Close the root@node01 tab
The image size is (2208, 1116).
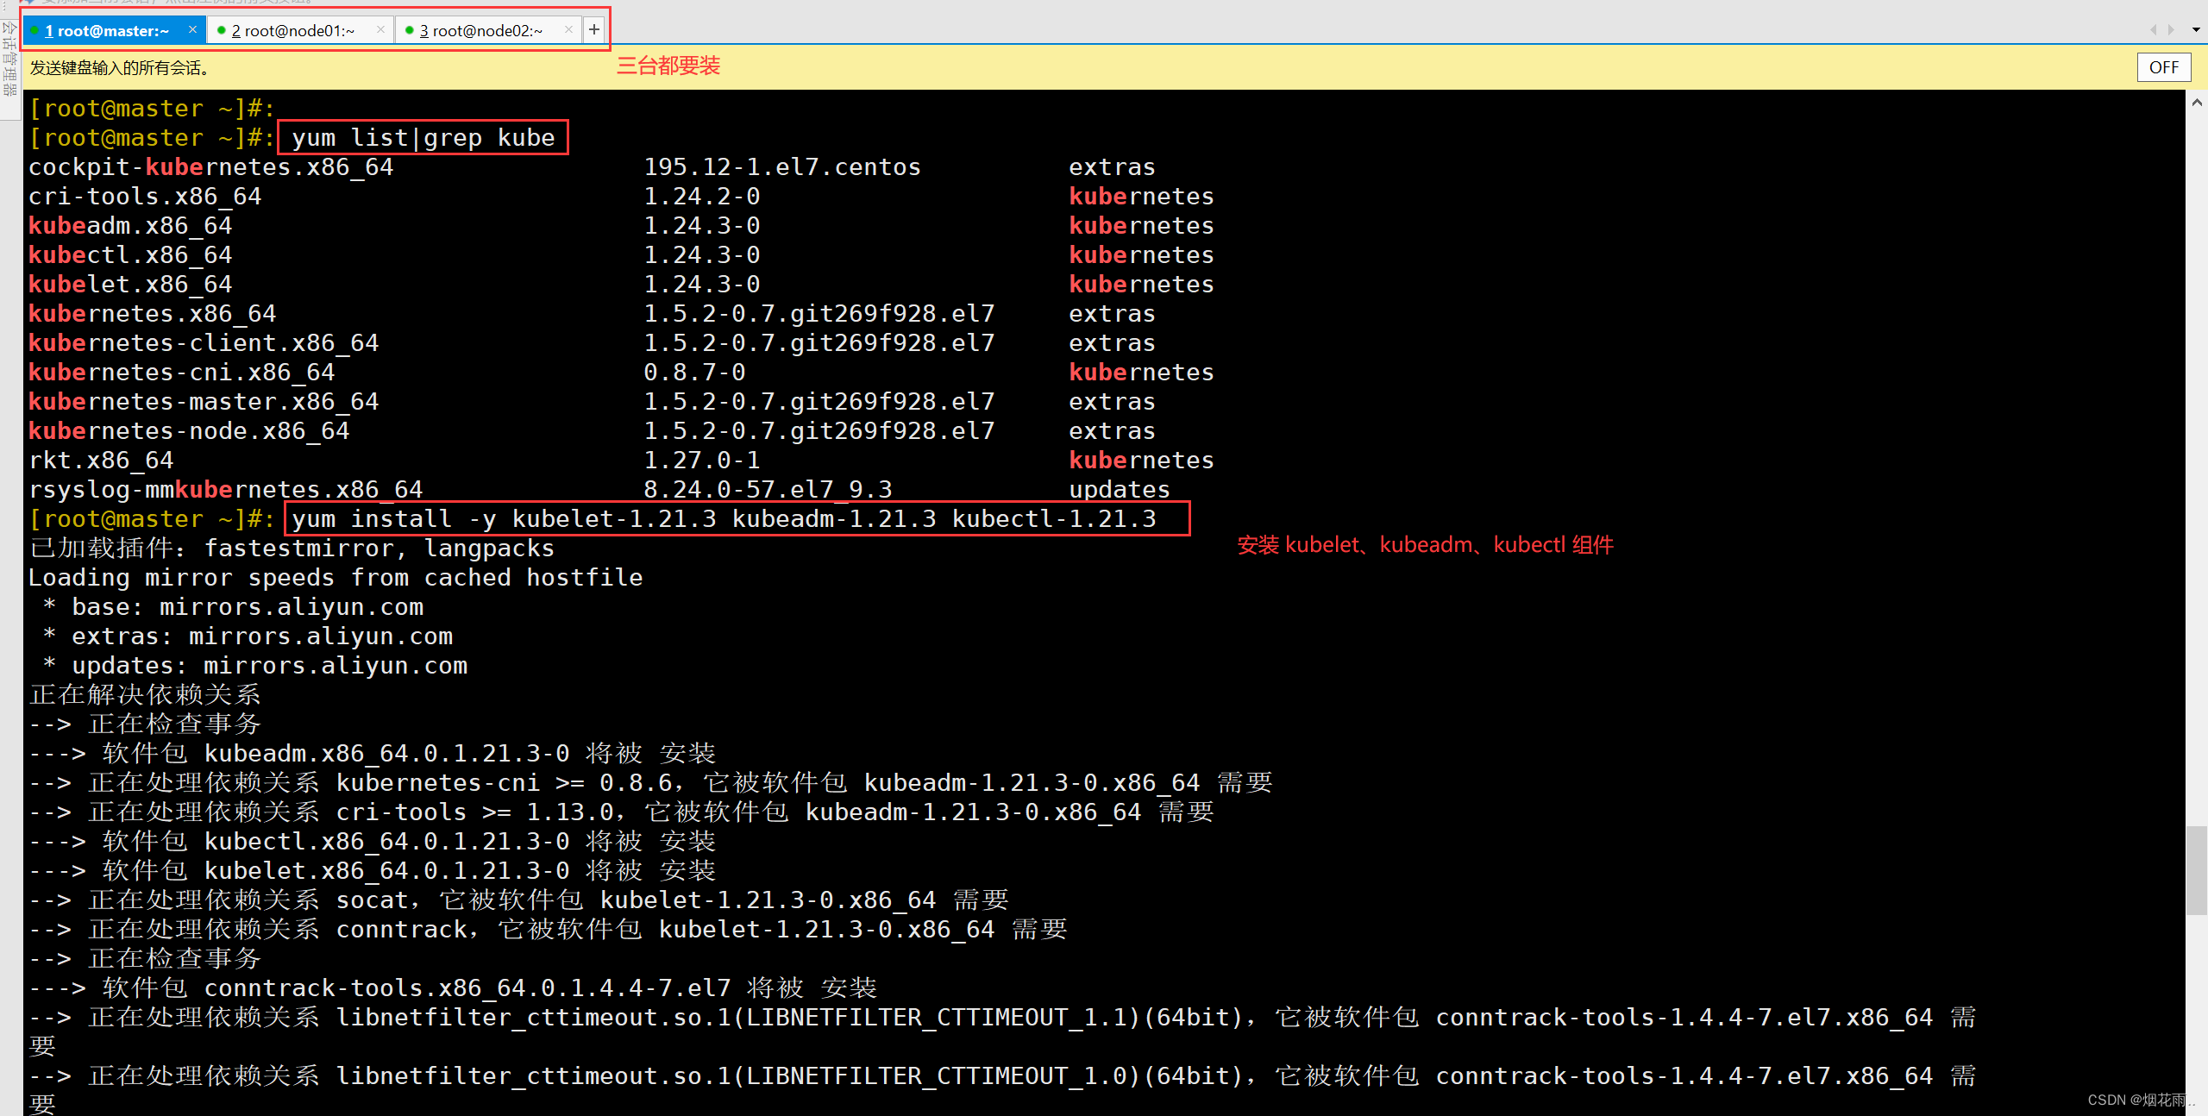(380, 30)
